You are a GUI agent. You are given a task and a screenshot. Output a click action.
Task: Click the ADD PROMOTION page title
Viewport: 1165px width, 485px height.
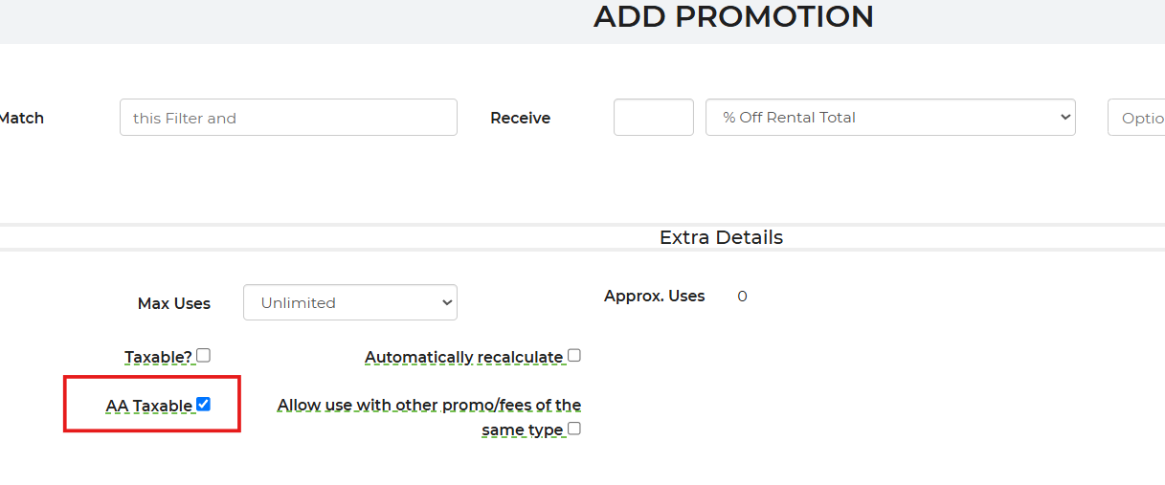point(733,16)
